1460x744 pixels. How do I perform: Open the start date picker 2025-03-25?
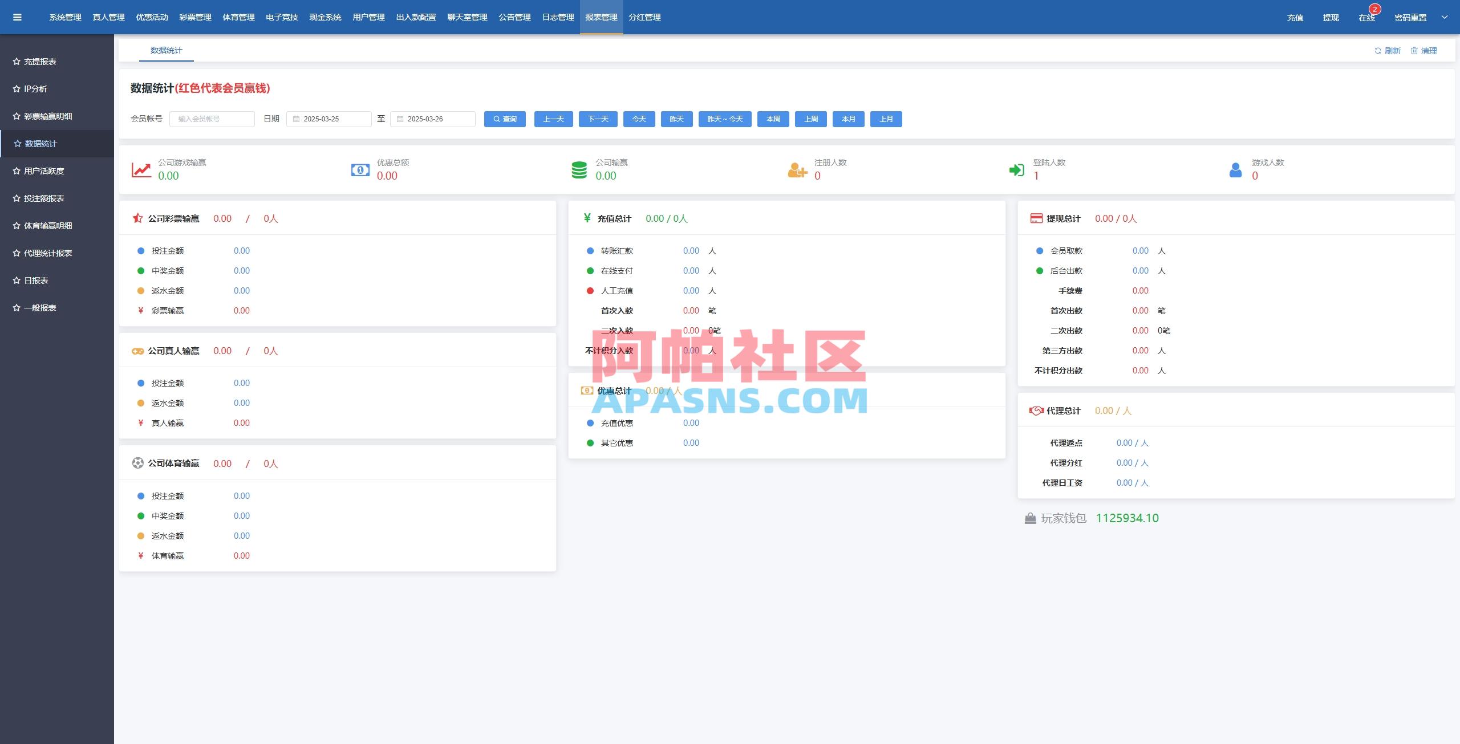(x=328, y=119)
